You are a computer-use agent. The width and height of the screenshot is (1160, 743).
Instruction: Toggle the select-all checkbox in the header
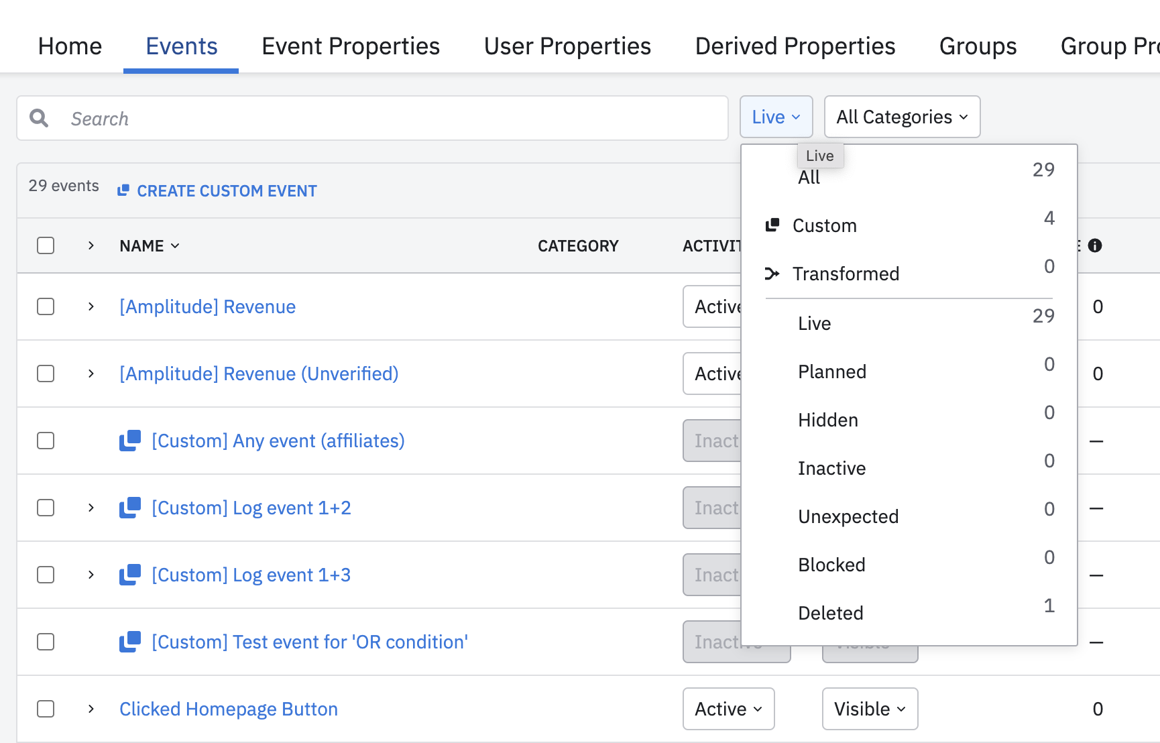[46, 245]
